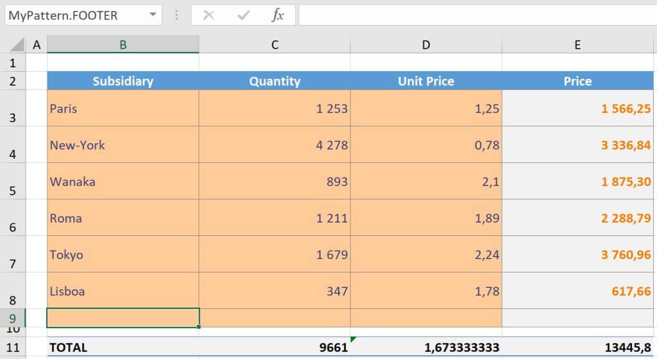Click the Unit Price header cell
The image size is (657, 359).
(x=426, y=81)
